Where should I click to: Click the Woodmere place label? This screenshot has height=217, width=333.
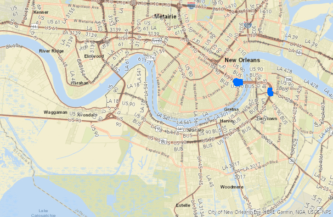[x=231, y=187]
